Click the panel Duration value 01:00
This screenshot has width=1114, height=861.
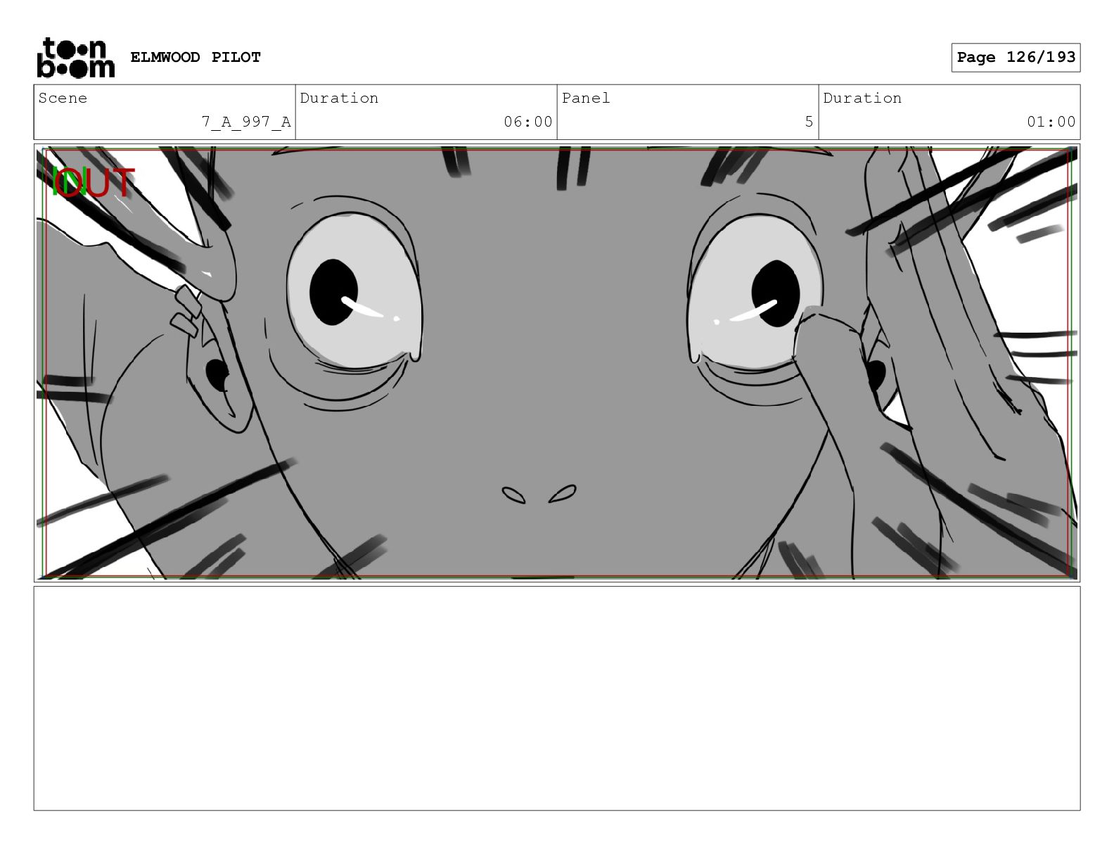[x=1051, y=122]
